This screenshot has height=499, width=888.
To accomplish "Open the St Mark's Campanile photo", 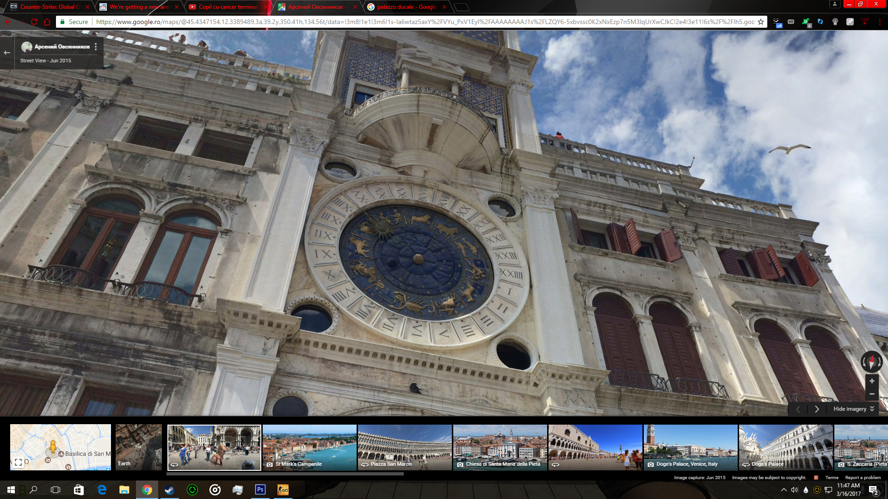I will click(x=309, y=447).
